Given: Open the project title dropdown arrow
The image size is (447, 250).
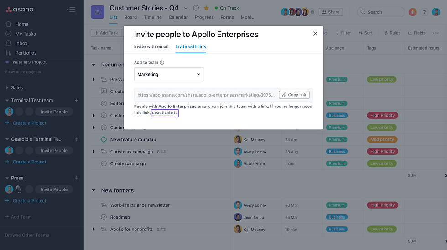Looking at the screenshot, I should pyautogui.click(x=186, y=8).
